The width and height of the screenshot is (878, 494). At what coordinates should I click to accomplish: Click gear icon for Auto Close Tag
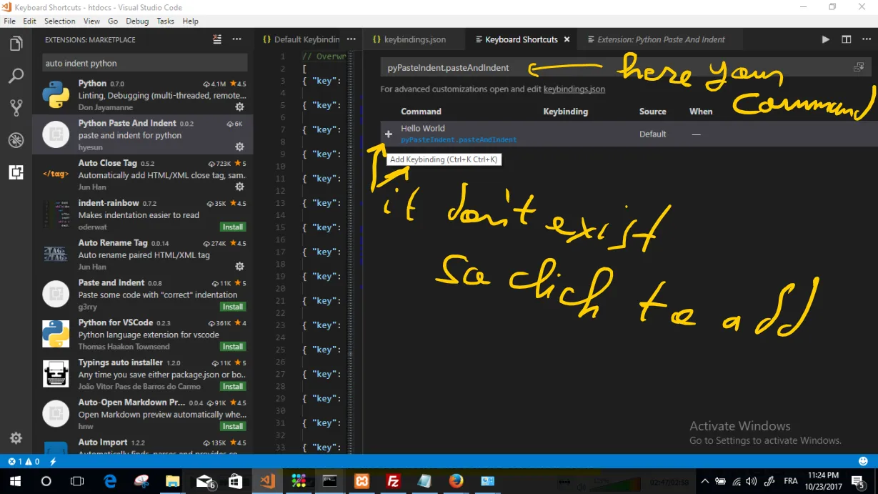(240, 187)
